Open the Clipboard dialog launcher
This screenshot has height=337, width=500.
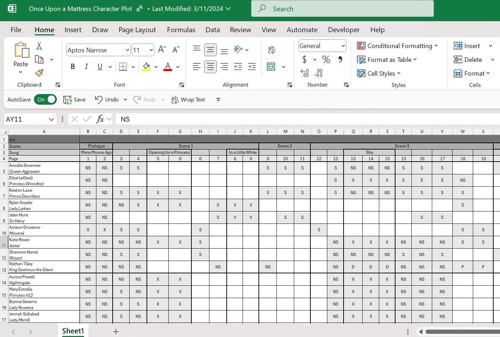58,85
